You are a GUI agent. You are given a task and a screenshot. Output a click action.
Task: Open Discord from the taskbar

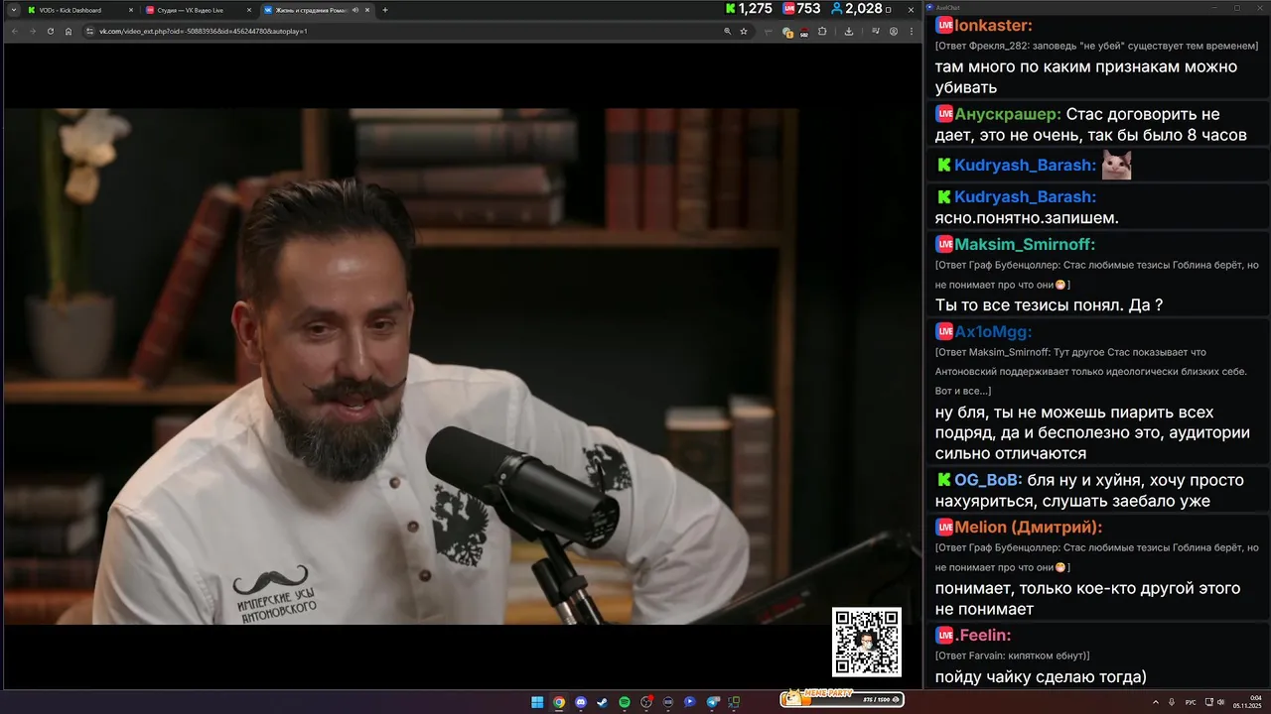coord(581,702)
